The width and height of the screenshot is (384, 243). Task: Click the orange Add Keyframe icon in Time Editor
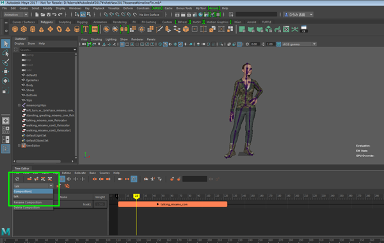click(172, 179)
